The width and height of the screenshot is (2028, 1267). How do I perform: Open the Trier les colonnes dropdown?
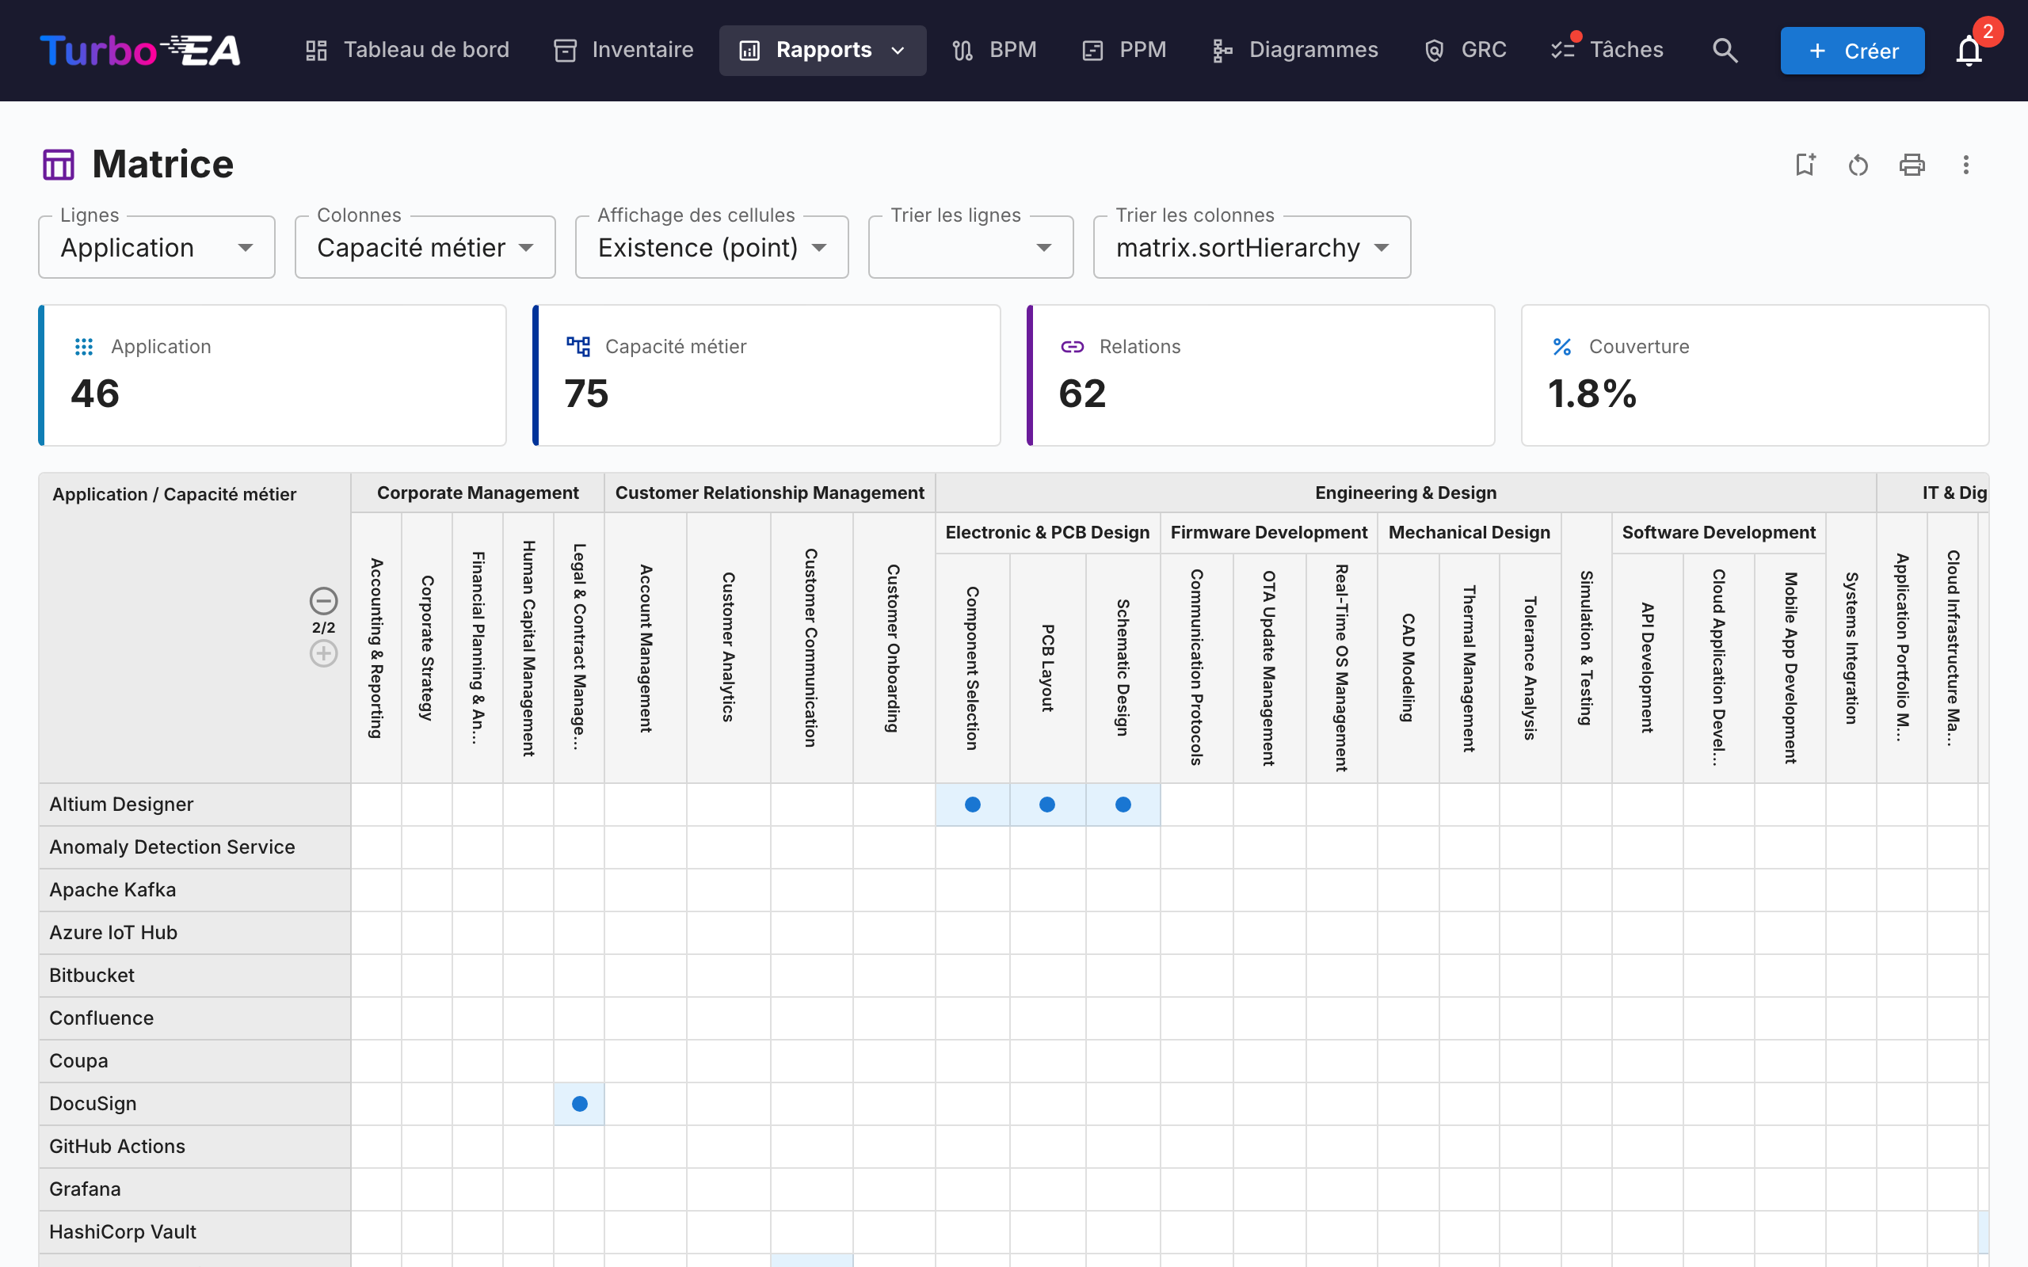(x=1252, y=247)
